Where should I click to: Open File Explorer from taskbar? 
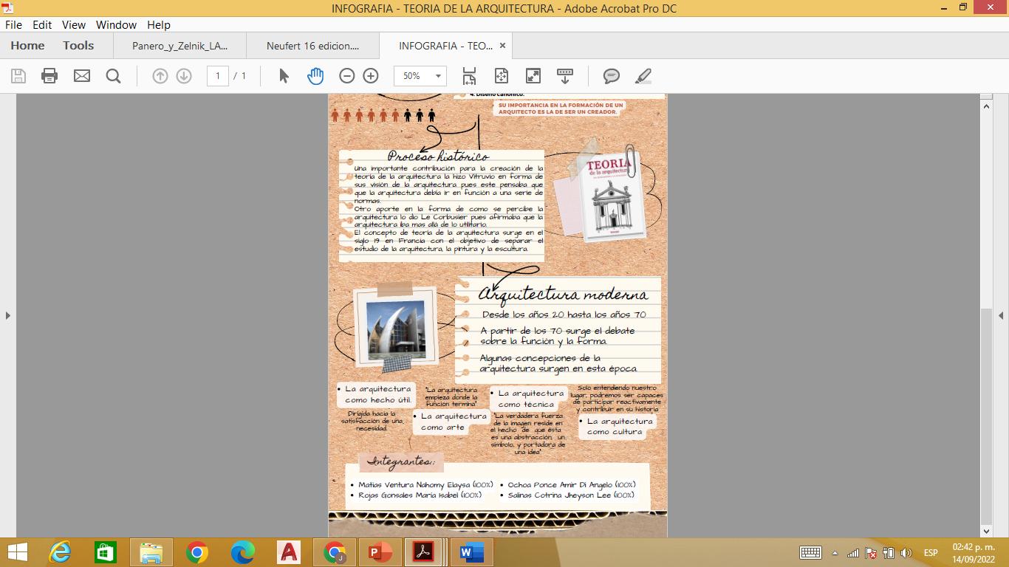coord(151,552)
